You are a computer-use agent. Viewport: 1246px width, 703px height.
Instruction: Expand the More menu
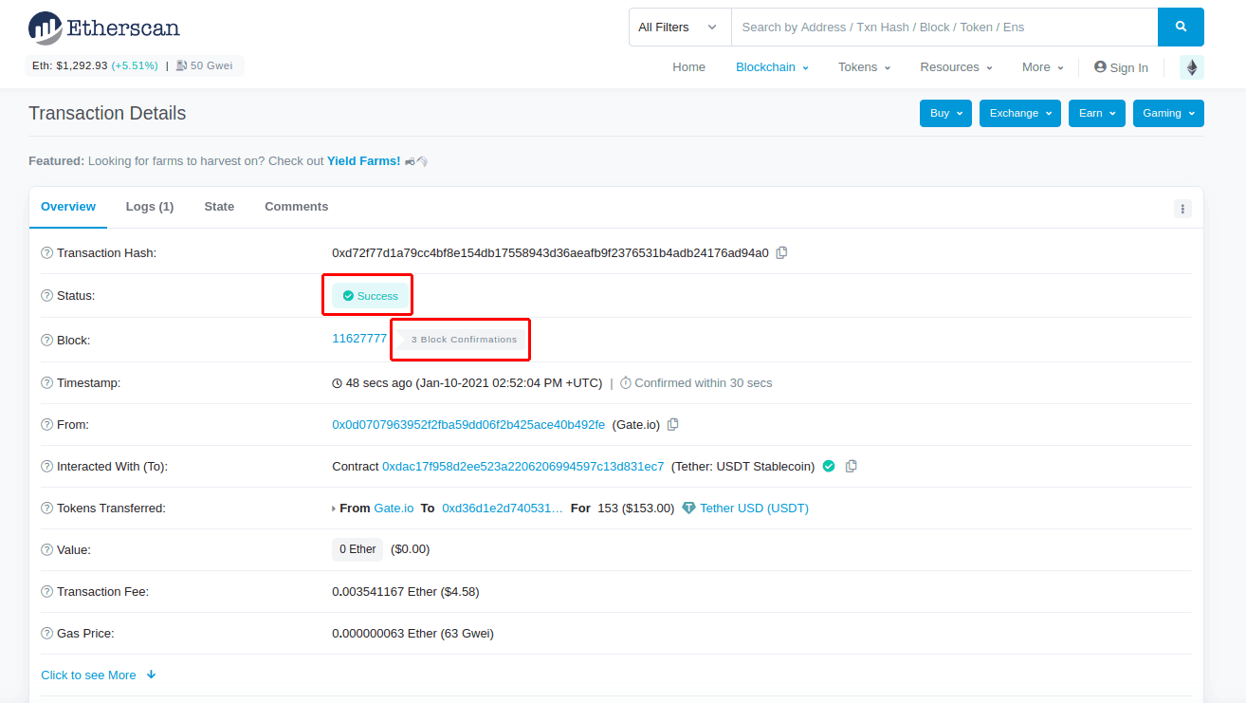tap(1043, 67)
